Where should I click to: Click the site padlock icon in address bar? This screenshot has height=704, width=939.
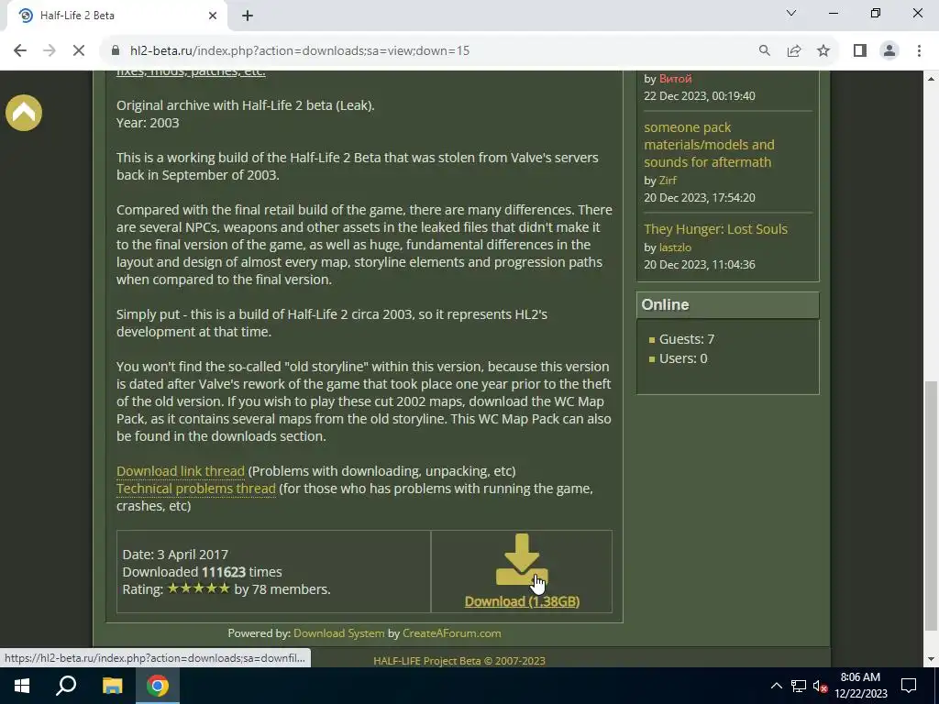coord(116,51)
